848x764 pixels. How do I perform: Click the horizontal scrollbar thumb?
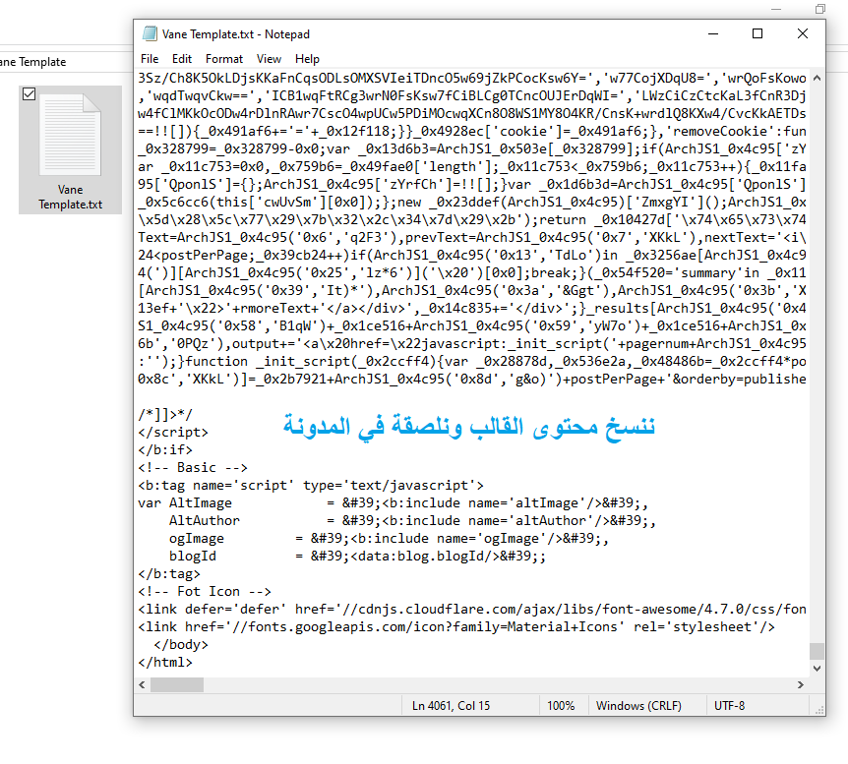pos(177,684)
